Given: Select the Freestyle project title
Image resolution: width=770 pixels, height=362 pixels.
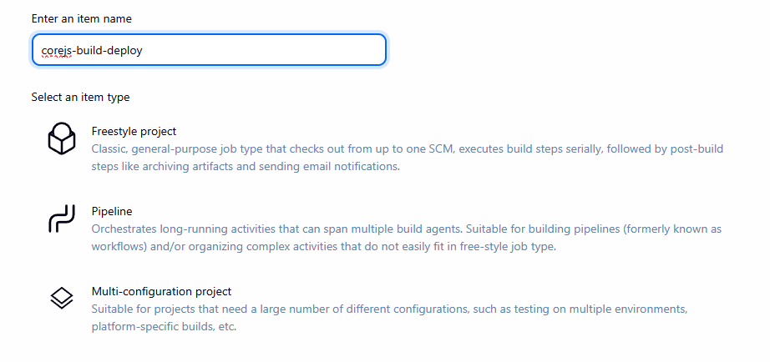Looking at the screenshot, I should [x=134, y=132].
